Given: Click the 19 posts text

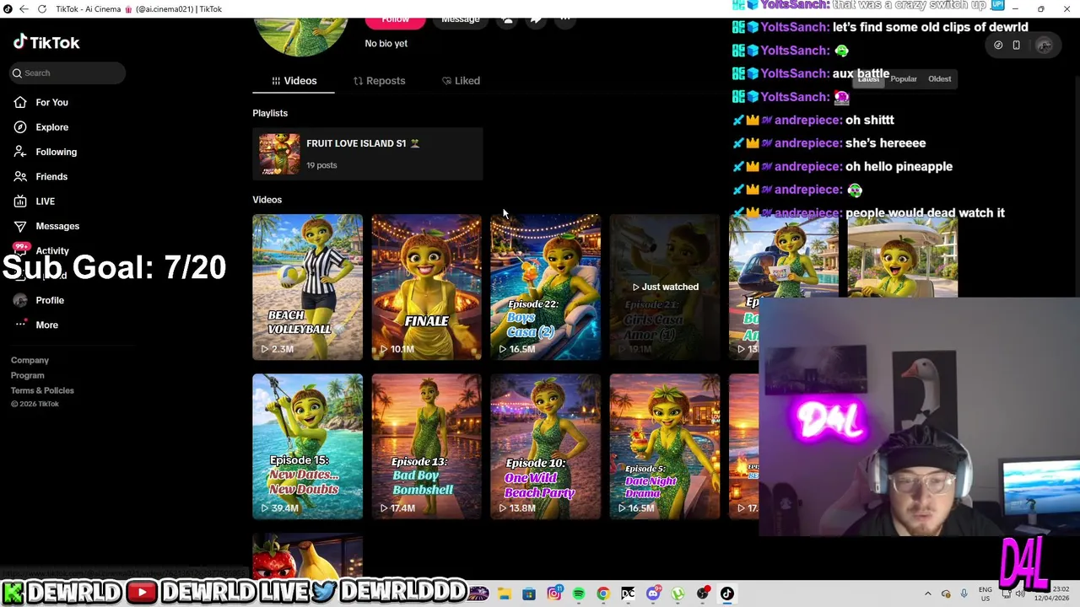Looking at the screenshot, I should [321, 165].
